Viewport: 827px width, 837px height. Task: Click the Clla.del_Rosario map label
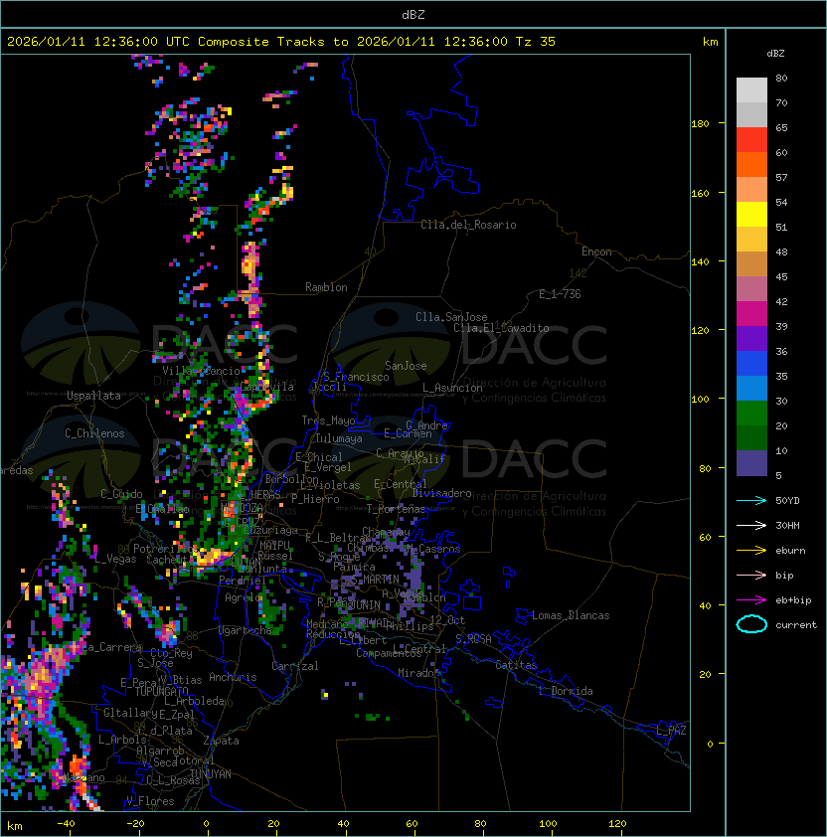(x=468, y=225)
